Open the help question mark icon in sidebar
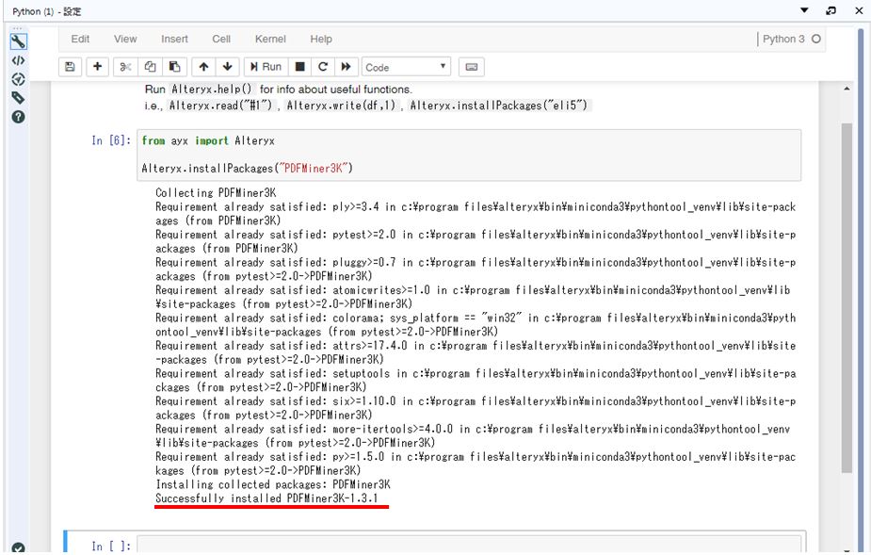The width and height of the screenshot is (871, 555). tap(18, 117)
